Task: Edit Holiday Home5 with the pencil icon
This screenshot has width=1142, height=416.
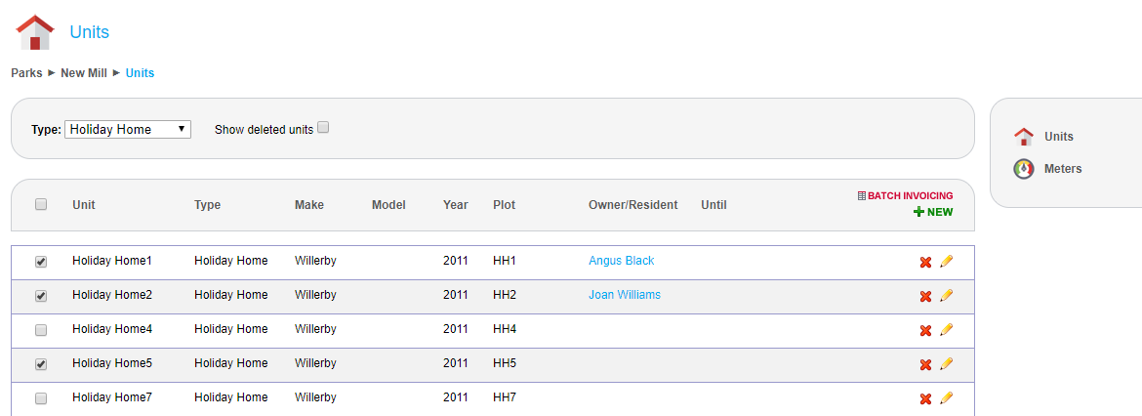Action: (946, 364)
